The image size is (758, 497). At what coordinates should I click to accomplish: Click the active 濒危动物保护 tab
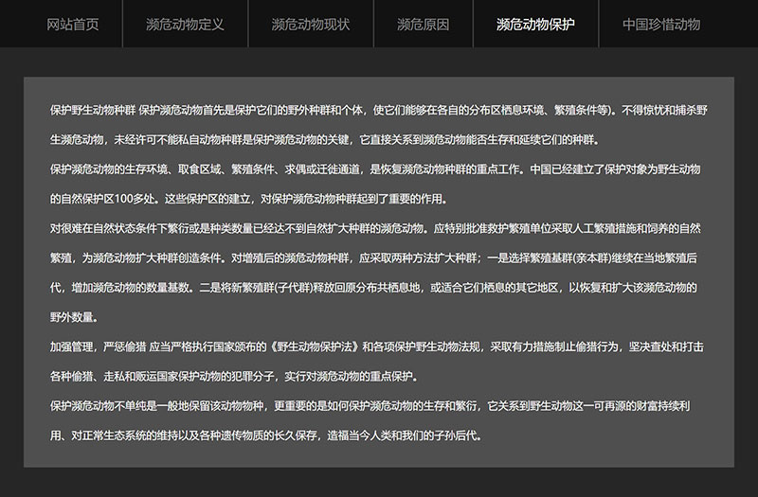pos(535,24)
